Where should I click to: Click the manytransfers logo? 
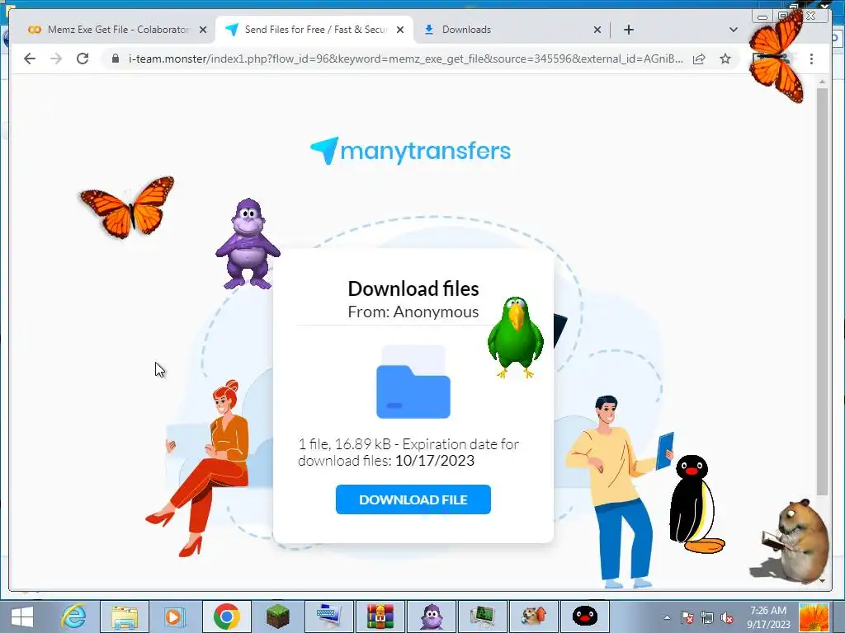pyautogui.click(x=411, y=151)
